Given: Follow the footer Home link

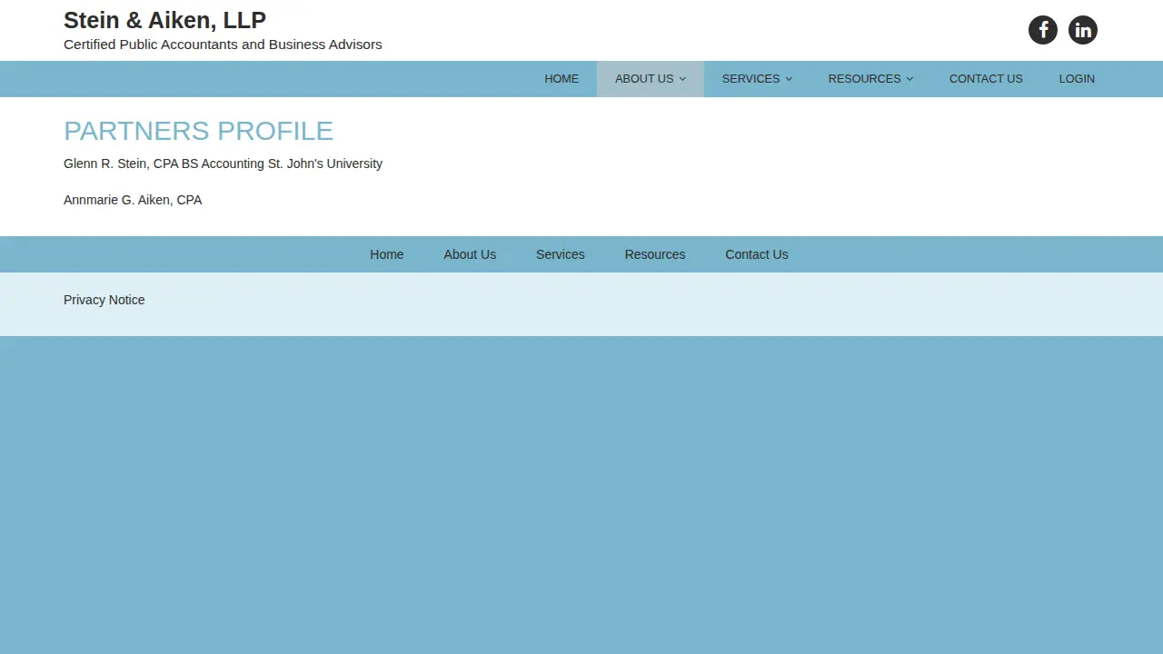Looking at the screenshot, I should pos(386,254).
